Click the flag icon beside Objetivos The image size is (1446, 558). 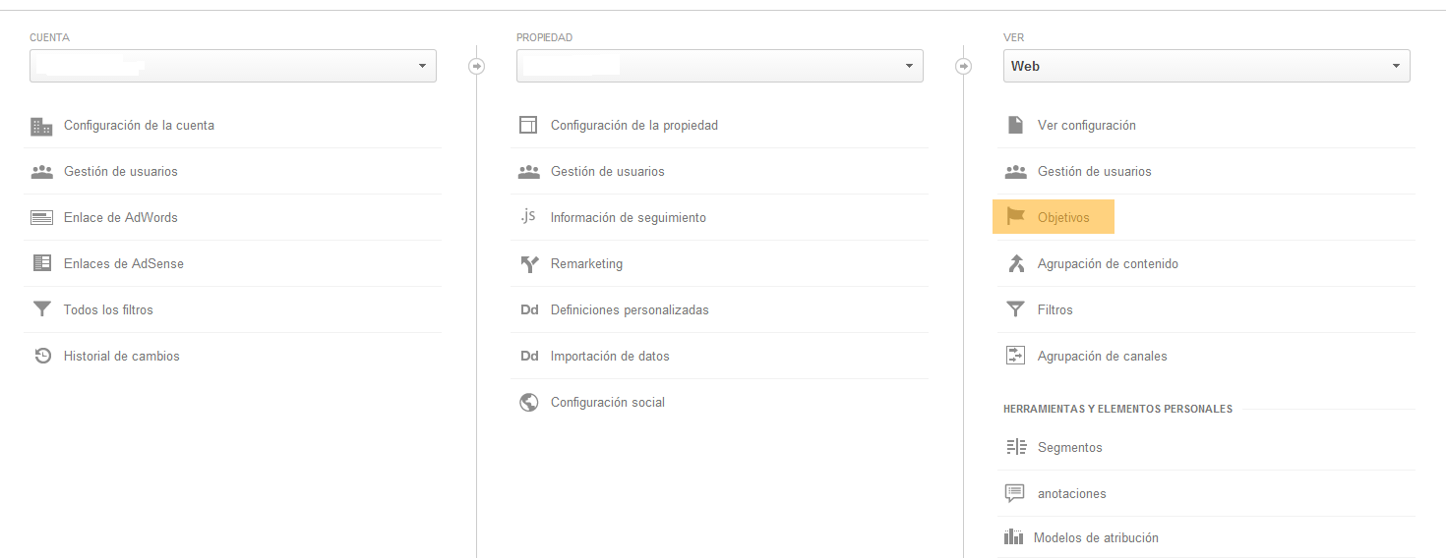tap(1016, 217)
